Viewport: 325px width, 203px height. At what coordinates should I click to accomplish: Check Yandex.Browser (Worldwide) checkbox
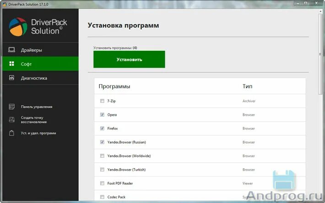point(102,156)
